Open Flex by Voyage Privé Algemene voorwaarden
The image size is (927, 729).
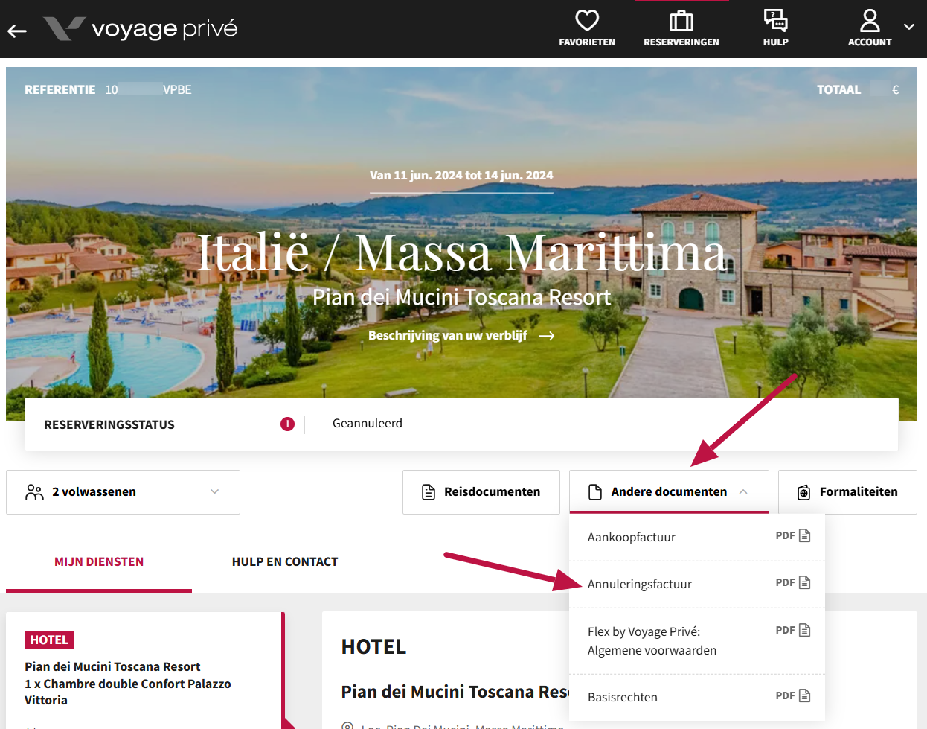[x=697, y=641]
